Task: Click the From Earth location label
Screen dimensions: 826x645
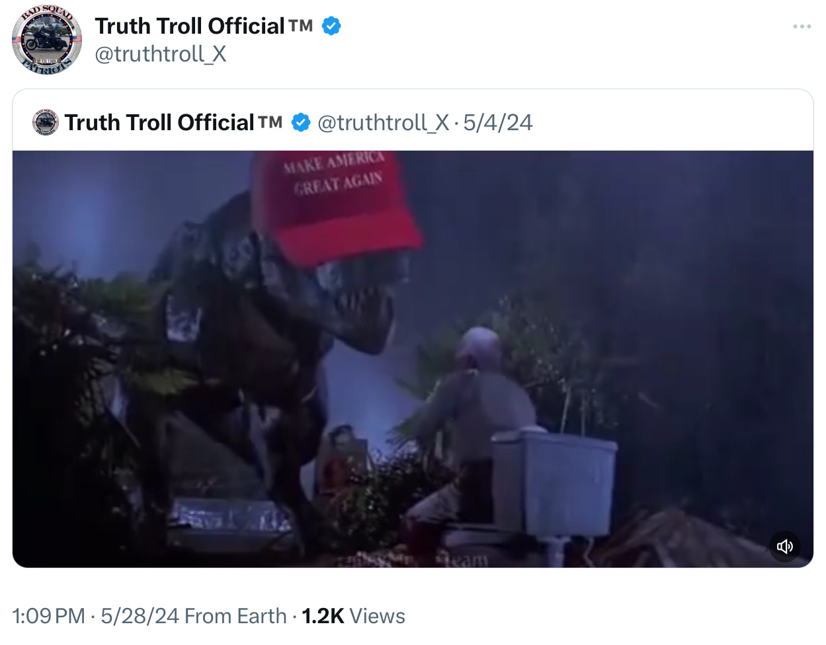Action: pos(235,616)
